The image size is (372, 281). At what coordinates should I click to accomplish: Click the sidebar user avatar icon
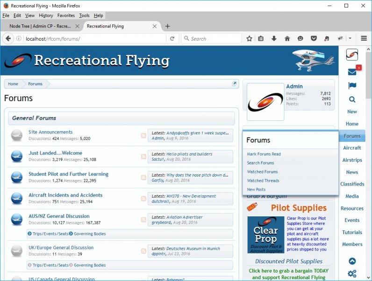[352, 55]
